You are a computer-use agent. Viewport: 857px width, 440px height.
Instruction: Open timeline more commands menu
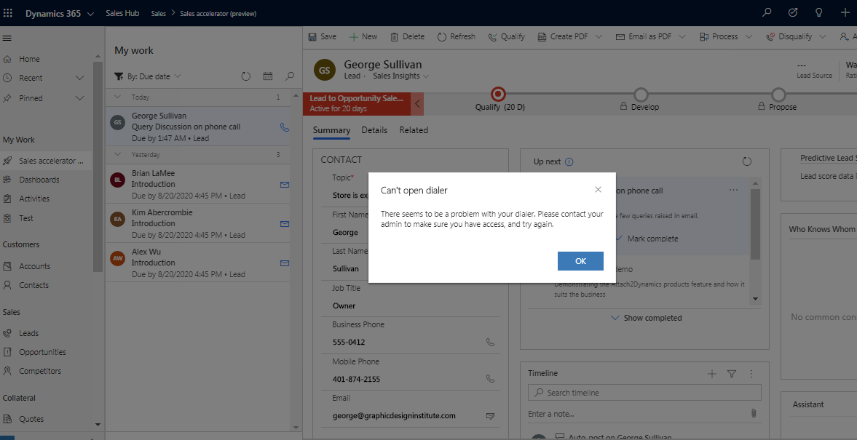751,374
